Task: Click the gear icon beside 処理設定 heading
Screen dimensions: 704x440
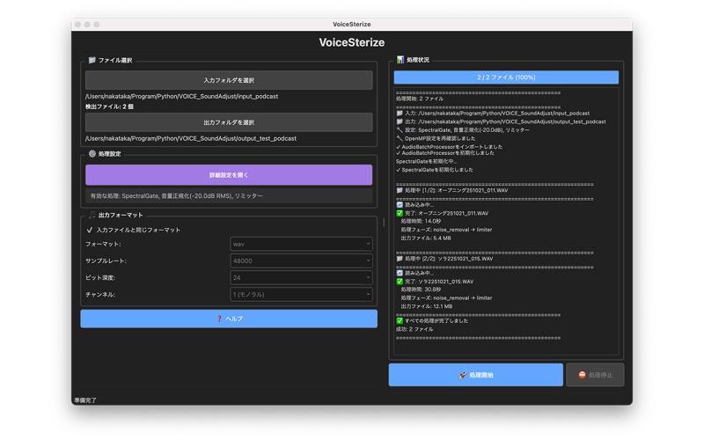Action: tap(92, 153)
